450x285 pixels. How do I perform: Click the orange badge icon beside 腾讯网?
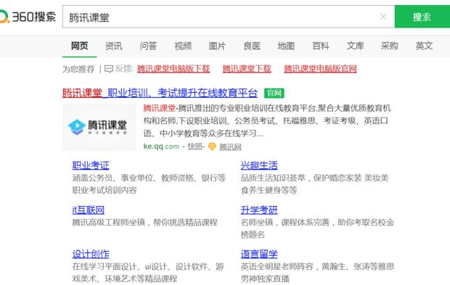(x=212, y=146)
